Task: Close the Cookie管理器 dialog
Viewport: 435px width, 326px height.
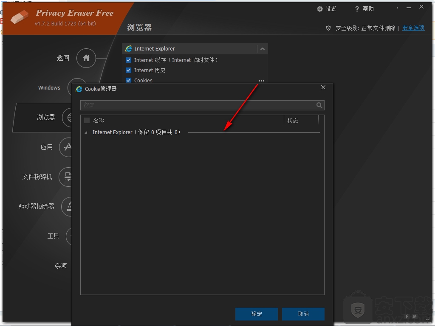Action: 323,87
